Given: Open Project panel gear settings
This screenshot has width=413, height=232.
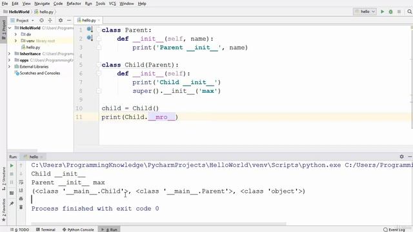Looking at the screenshot, I should pyautogui.click(x=61, y=20).
